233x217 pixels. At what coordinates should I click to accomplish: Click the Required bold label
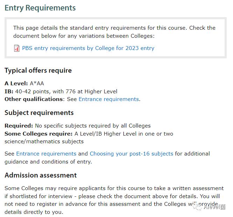tap(19, 126)
